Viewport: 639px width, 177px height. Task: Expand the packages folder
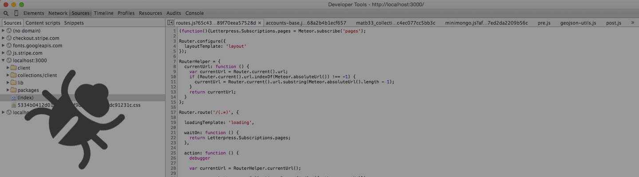tap(8, 90)
